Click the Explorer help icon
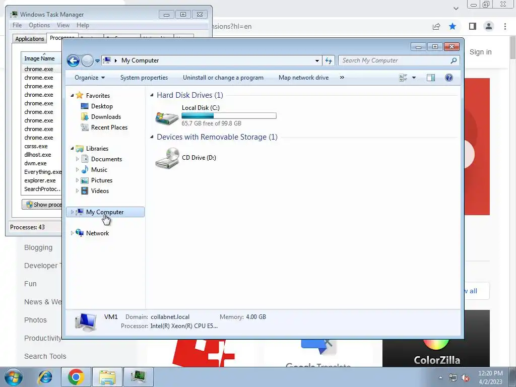The image size is (516, 387). (x=449, y=78)
